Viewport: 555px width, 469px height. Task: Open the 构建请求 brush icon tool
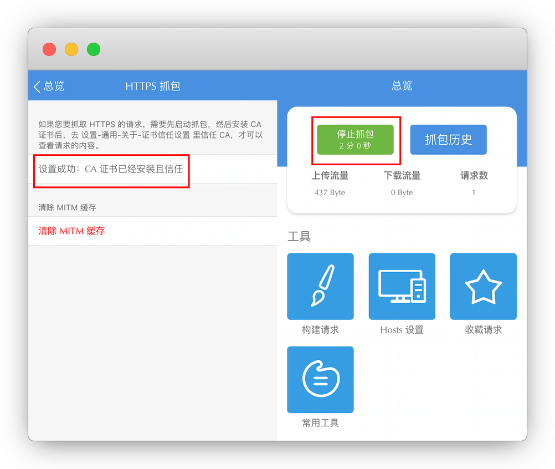(x=320, y=287)
